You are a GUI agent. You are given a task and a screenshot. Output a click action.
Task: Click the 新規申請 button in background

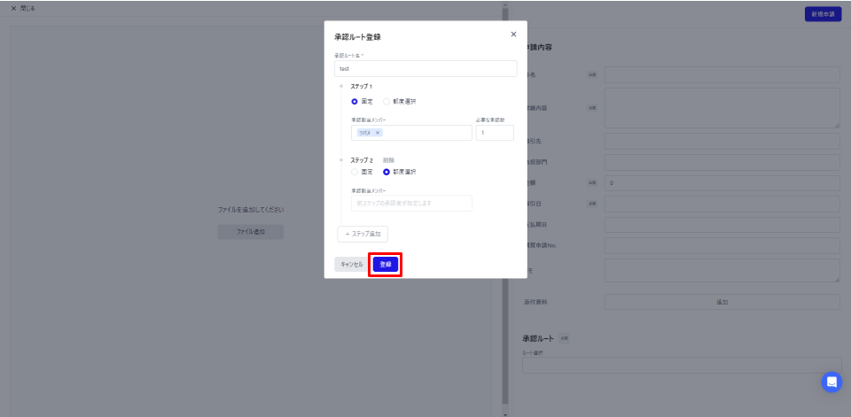pos(823,15)
